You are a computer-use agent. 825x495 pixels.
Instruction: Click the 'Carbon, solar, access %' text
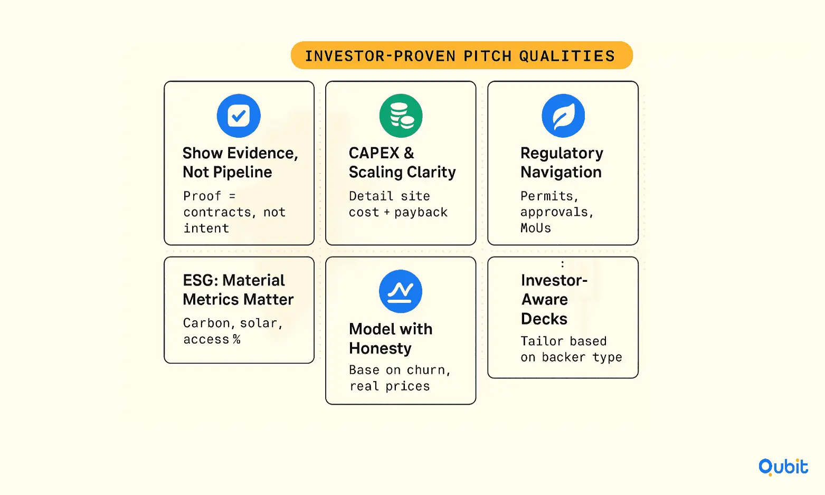point(233,331)
